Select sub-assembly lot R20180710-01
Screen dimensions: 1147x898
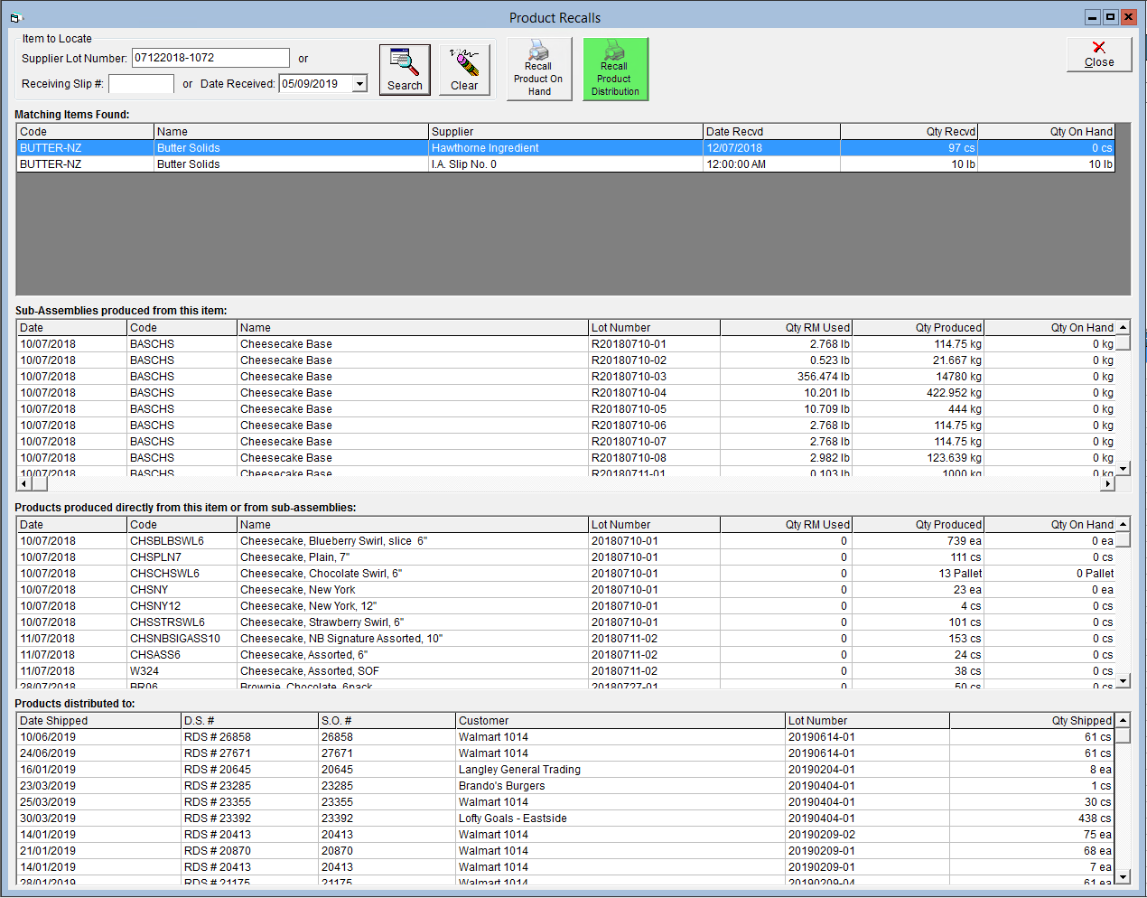[565, 344]
